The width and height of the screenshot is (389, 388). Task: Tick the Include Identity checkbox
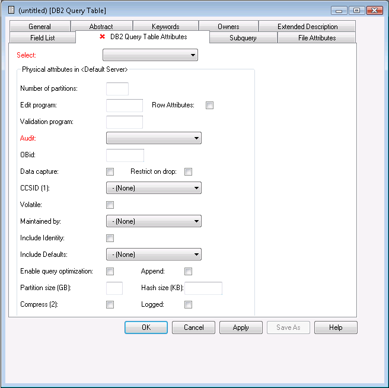pyautogui.click(x=110, y=238)
